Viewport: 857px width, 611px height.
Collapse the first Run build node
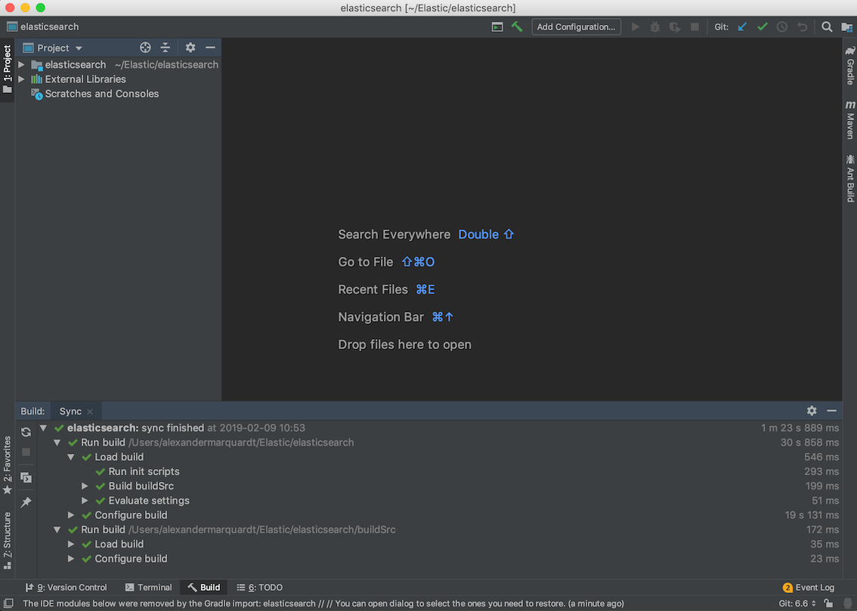point(57,443)
